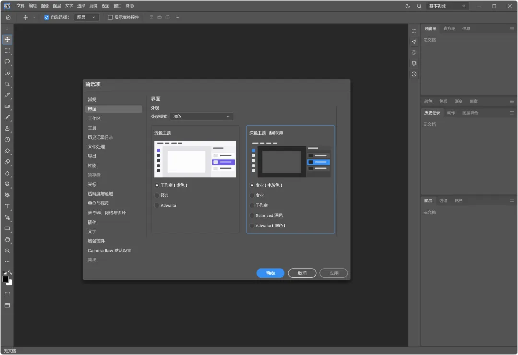Open the 导航器 panel options menu
The image size is (518, 355).
(512, 29)
